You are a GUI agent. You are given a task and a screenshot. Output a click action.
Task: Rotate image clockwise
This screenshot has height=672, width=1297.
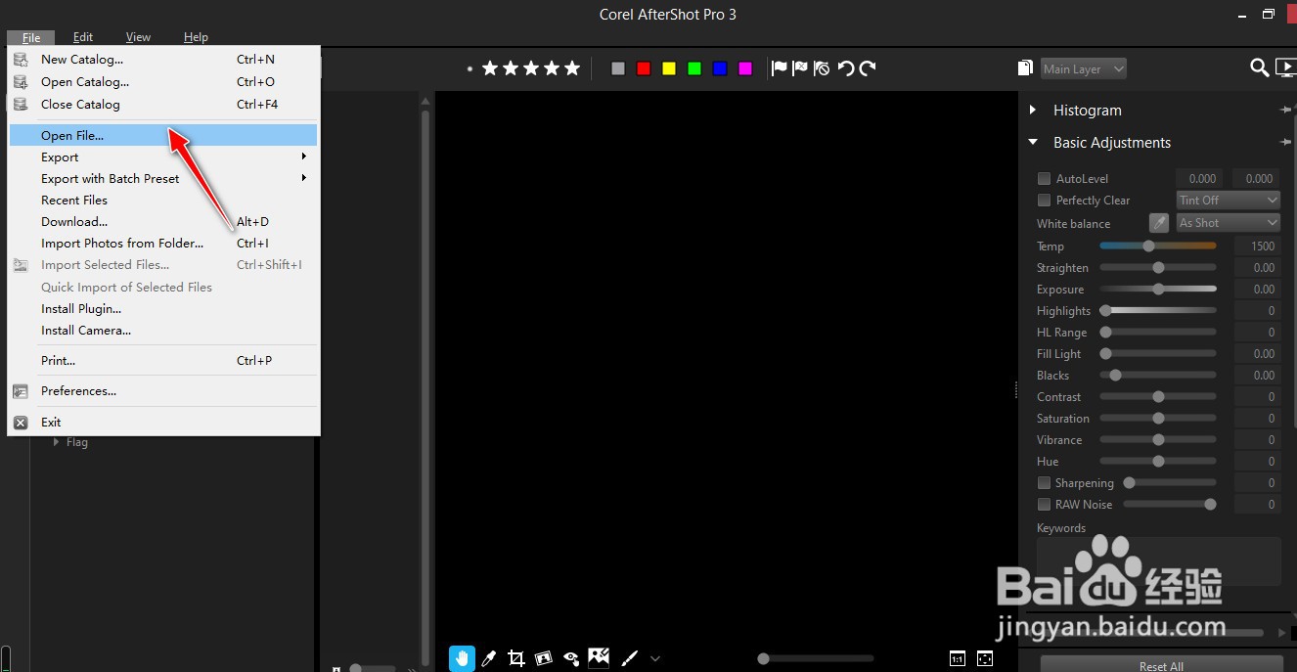(867, 68)
